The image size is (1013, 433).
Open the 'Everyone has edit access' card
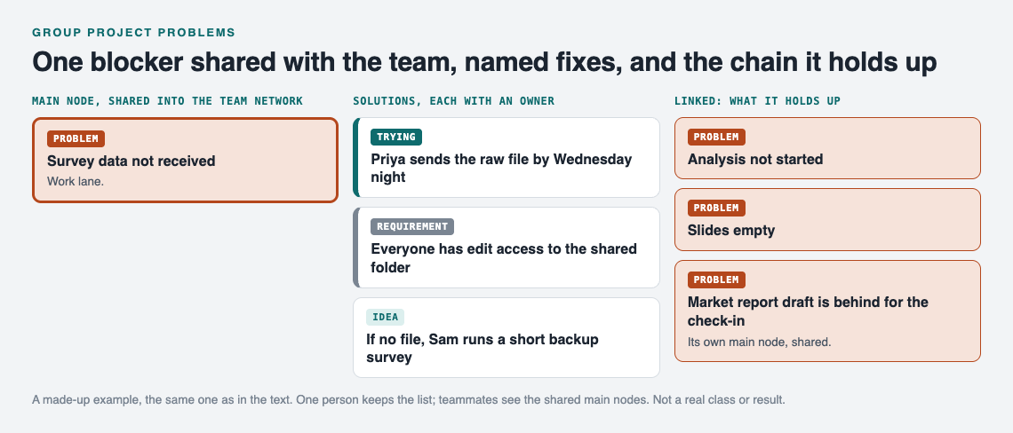coord(506,248)
